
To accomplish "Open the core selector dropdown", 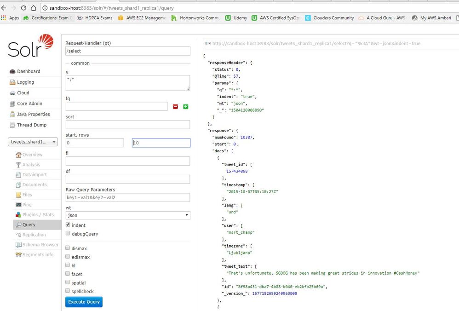I will click(x=33, y=142).
